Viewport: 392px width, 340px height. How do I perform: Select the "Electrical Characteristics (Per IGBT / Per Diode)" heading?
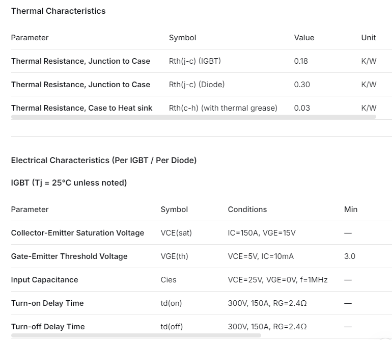click(x=104, y=160)
